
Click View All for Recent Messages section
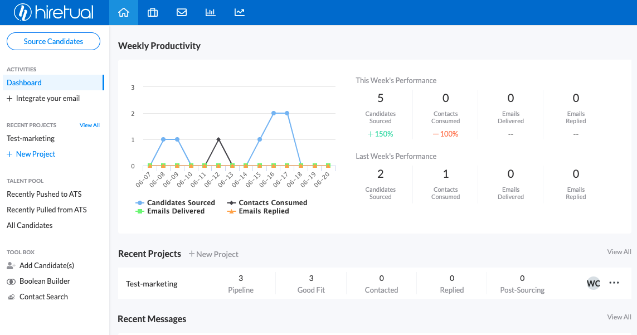click(619, 317)
